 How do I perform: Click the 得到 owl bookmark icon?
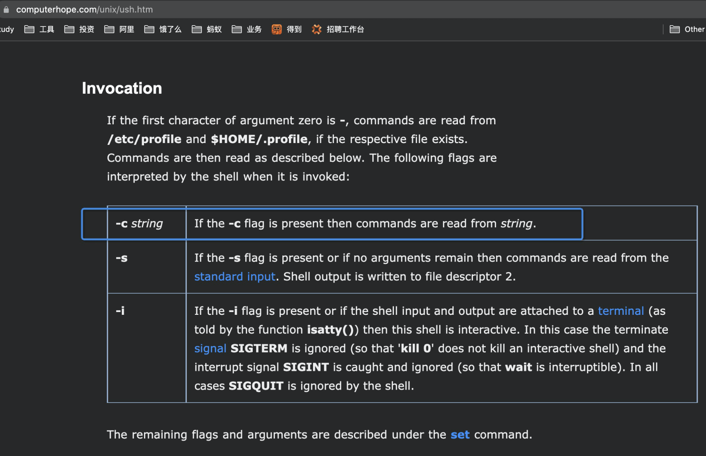(x=277, y=29)
